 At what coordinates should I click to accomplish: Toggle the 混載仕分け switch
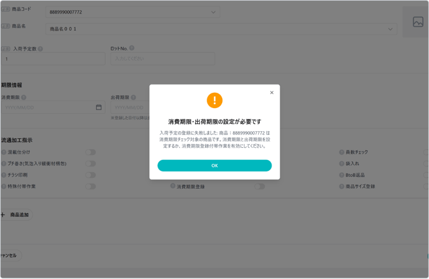click(91, 152)
